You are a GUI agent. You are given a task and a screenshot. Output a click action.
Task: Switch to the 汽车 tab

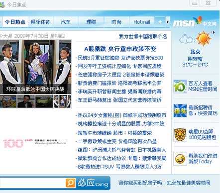point(66,22)
